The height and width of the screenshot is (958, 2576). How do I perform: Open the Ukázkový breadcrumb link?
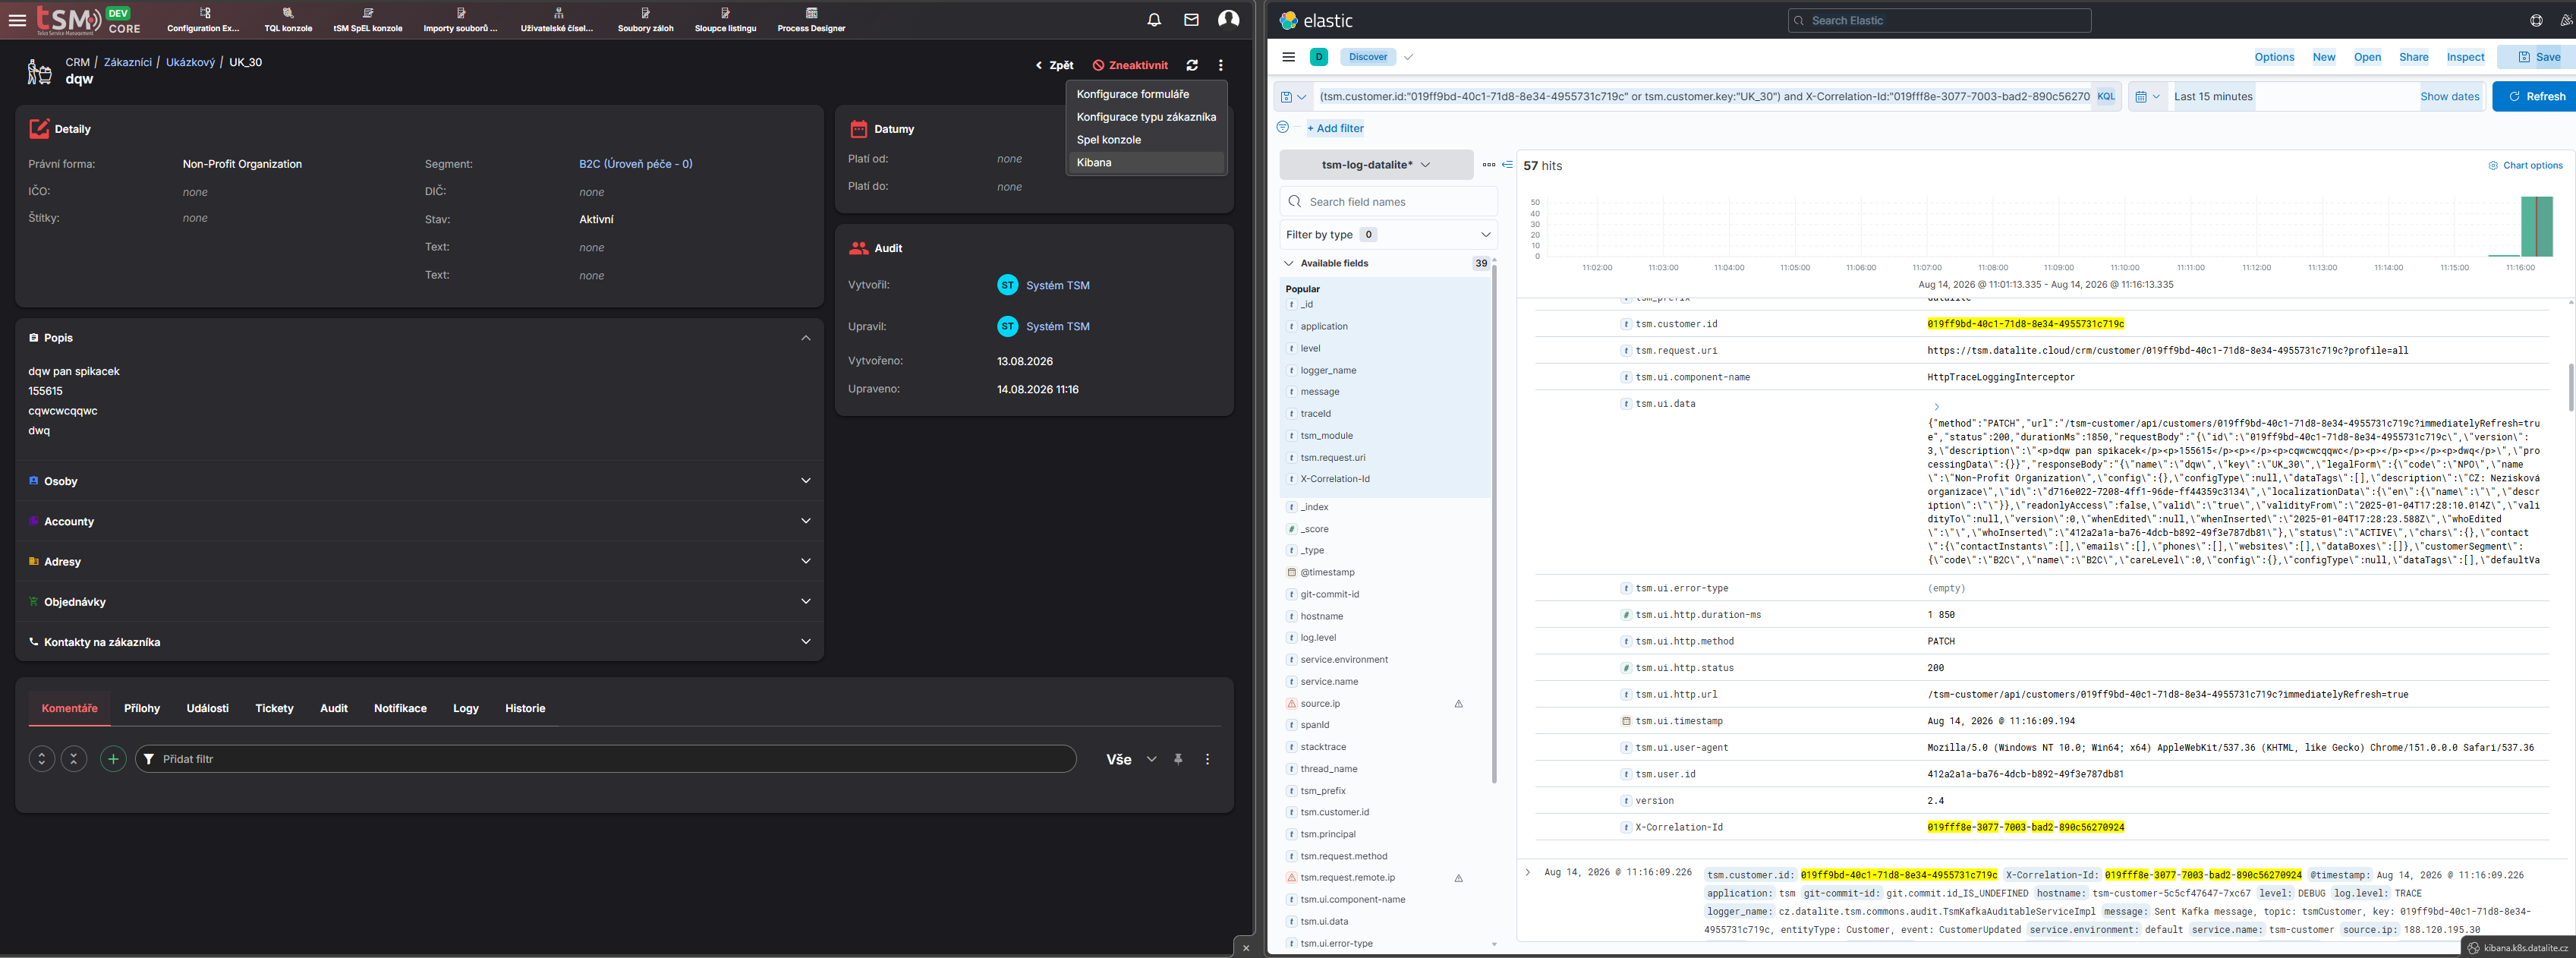[190, 62]
